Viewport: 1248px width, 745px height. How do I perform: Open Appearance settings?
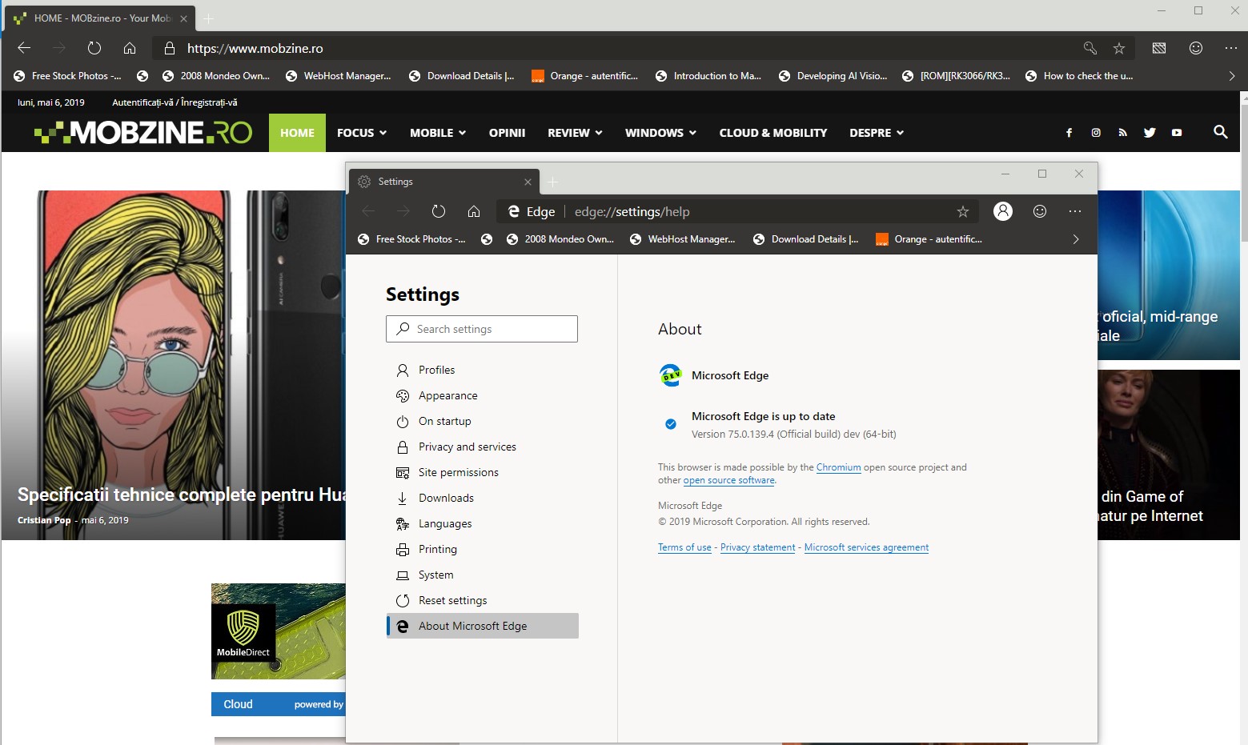(x=482, y=395)
